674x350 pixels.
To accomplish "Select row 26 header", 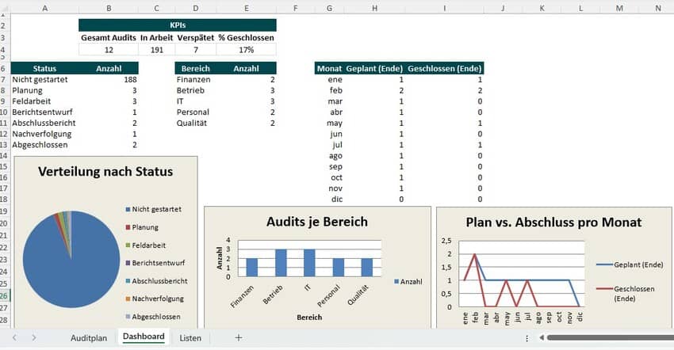I will click(x=5, y=295).
